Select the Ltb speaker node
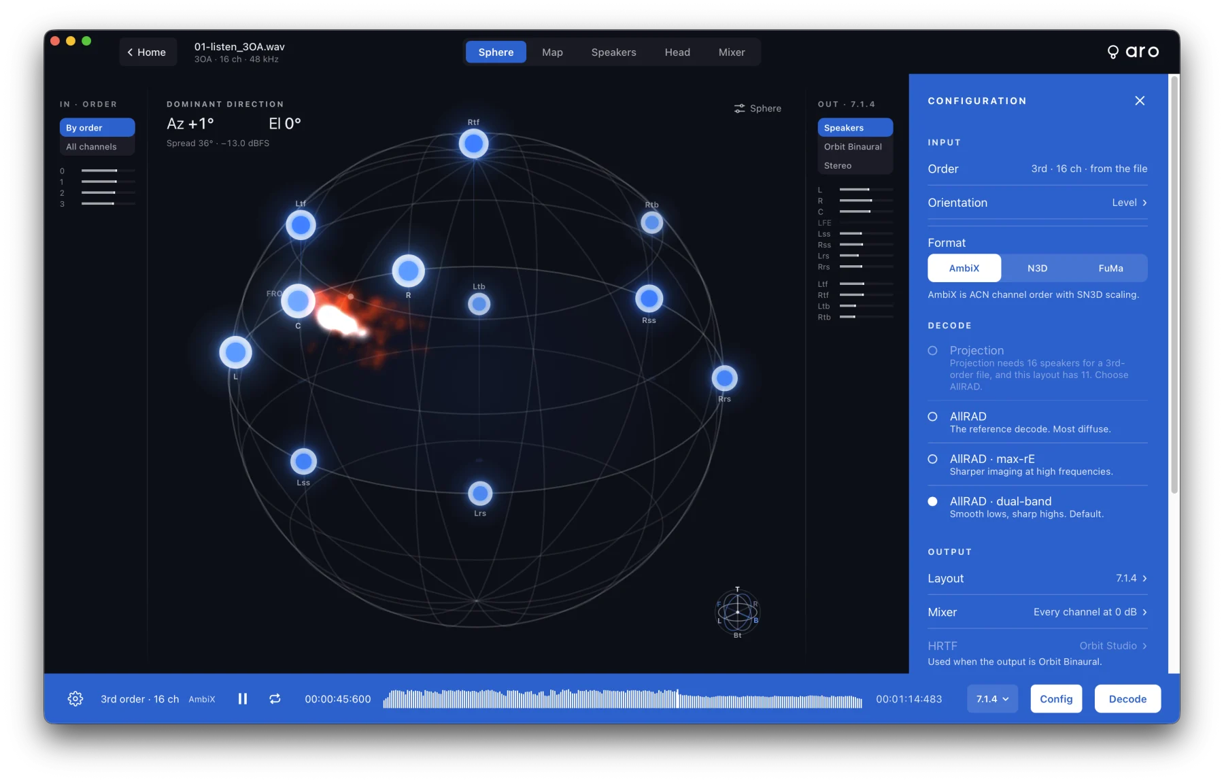The height and width of the screenshot is (782, 1224). [479, 304]
